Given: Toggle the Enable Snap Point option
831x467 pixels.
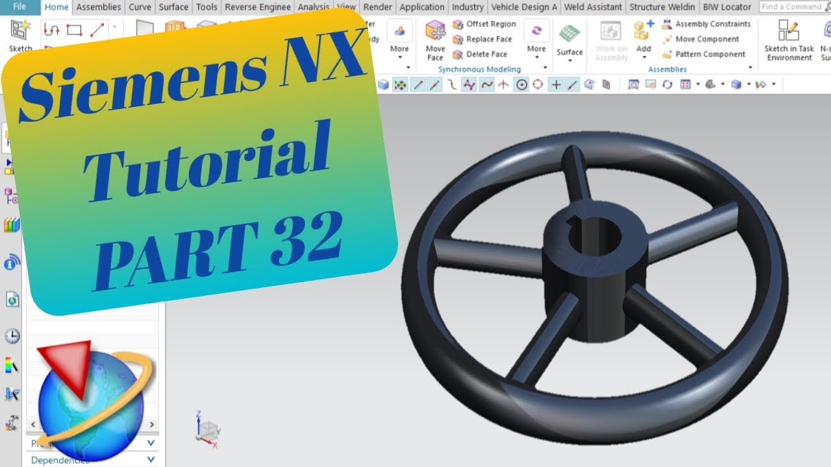Looking at the screenshot, I should 400,85.
